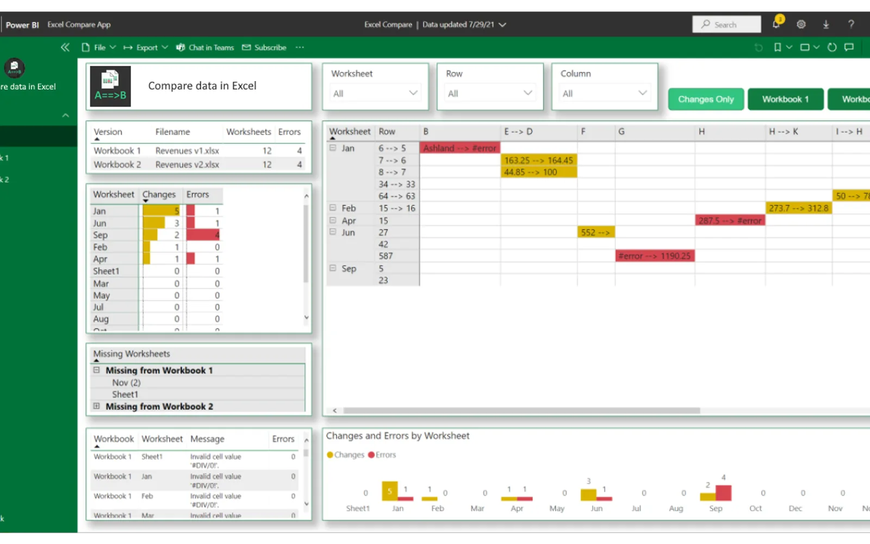The image size is (870, 544).
Task: Open the Export menu
Action: [146, 47]
